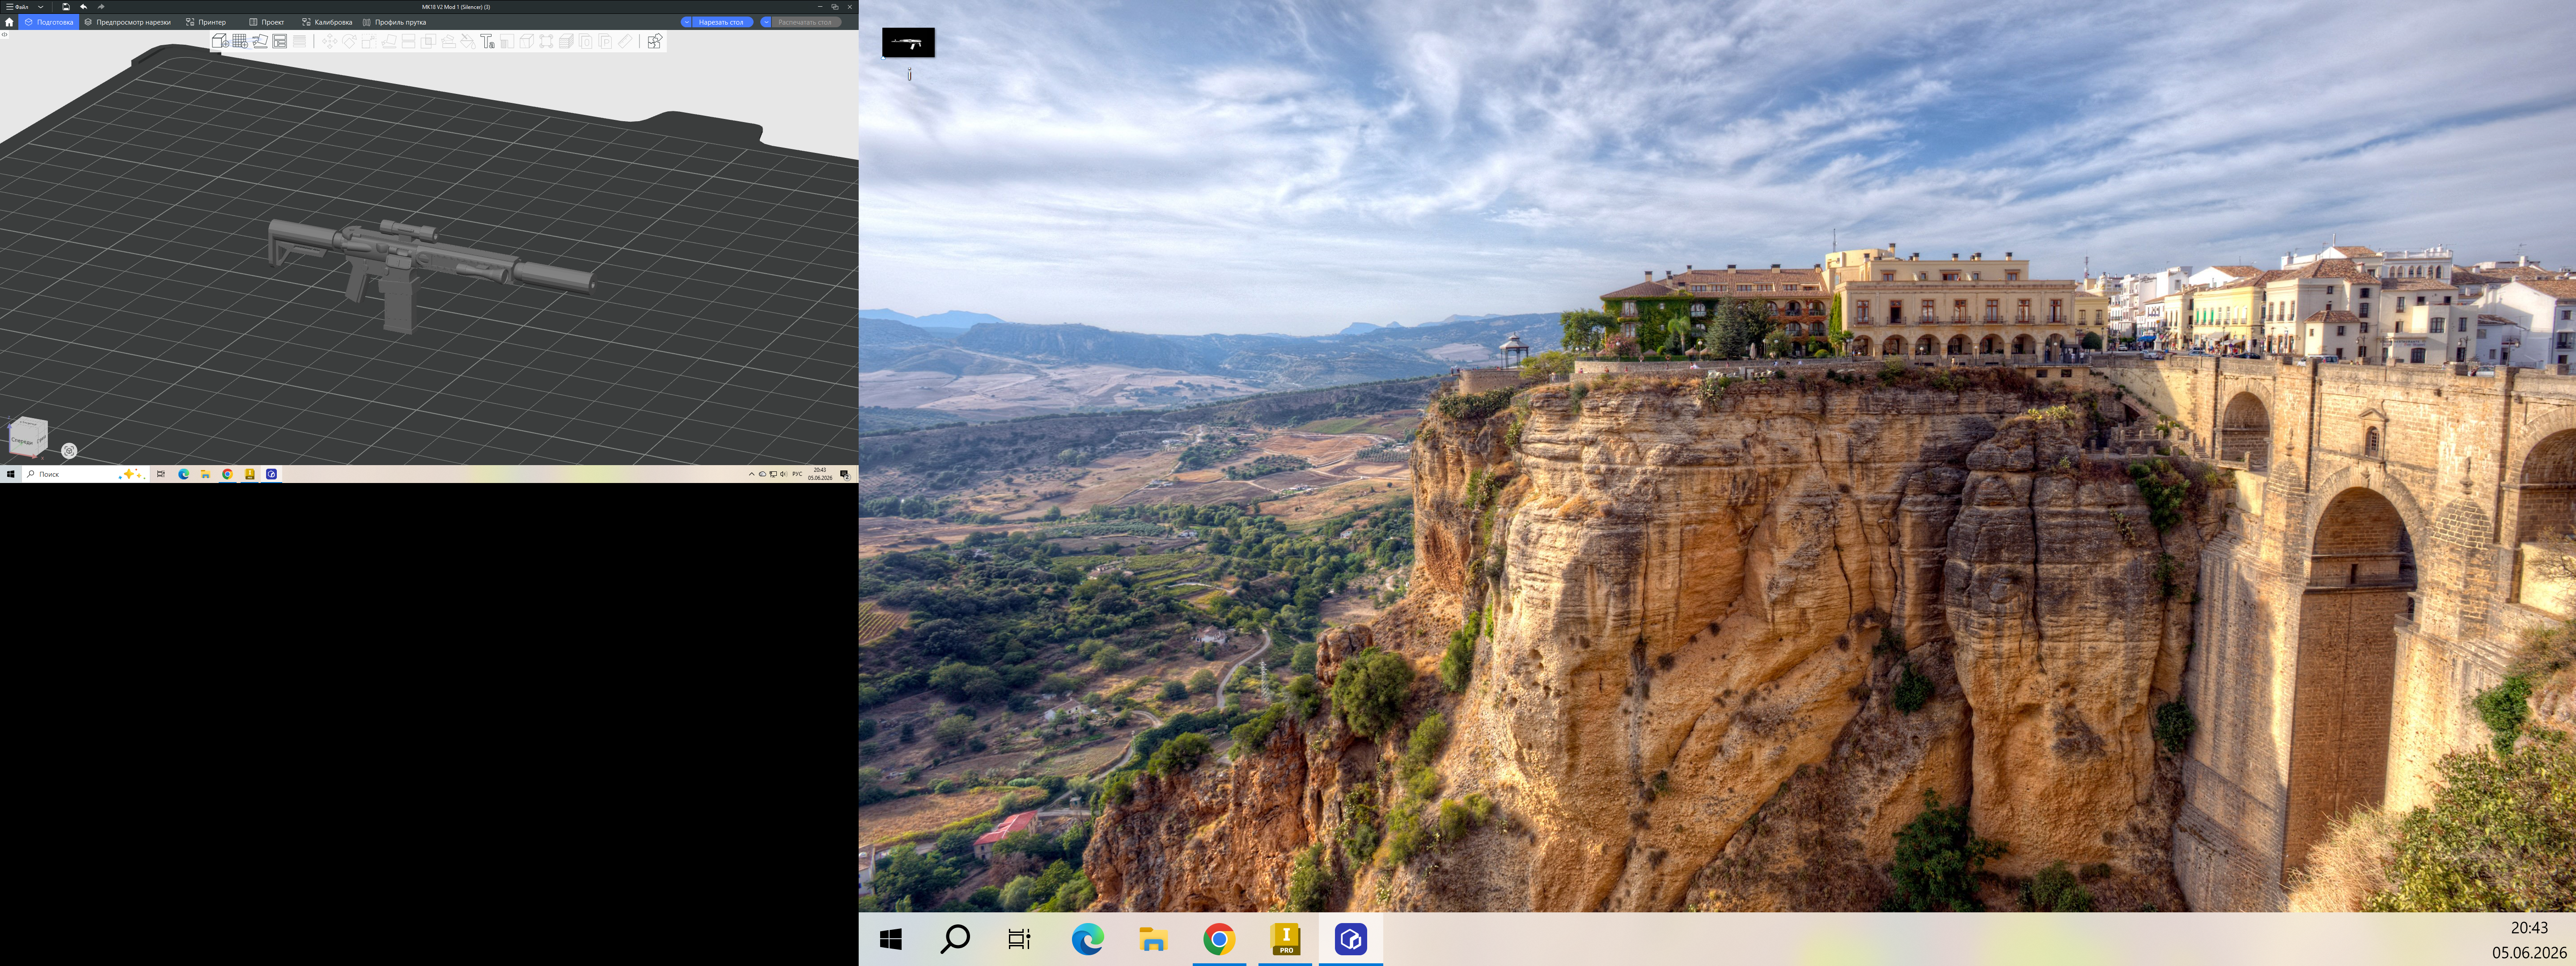Select the paint bucket Color painting tool
This screenshot has height=966, width=2576.
point(468,41)
